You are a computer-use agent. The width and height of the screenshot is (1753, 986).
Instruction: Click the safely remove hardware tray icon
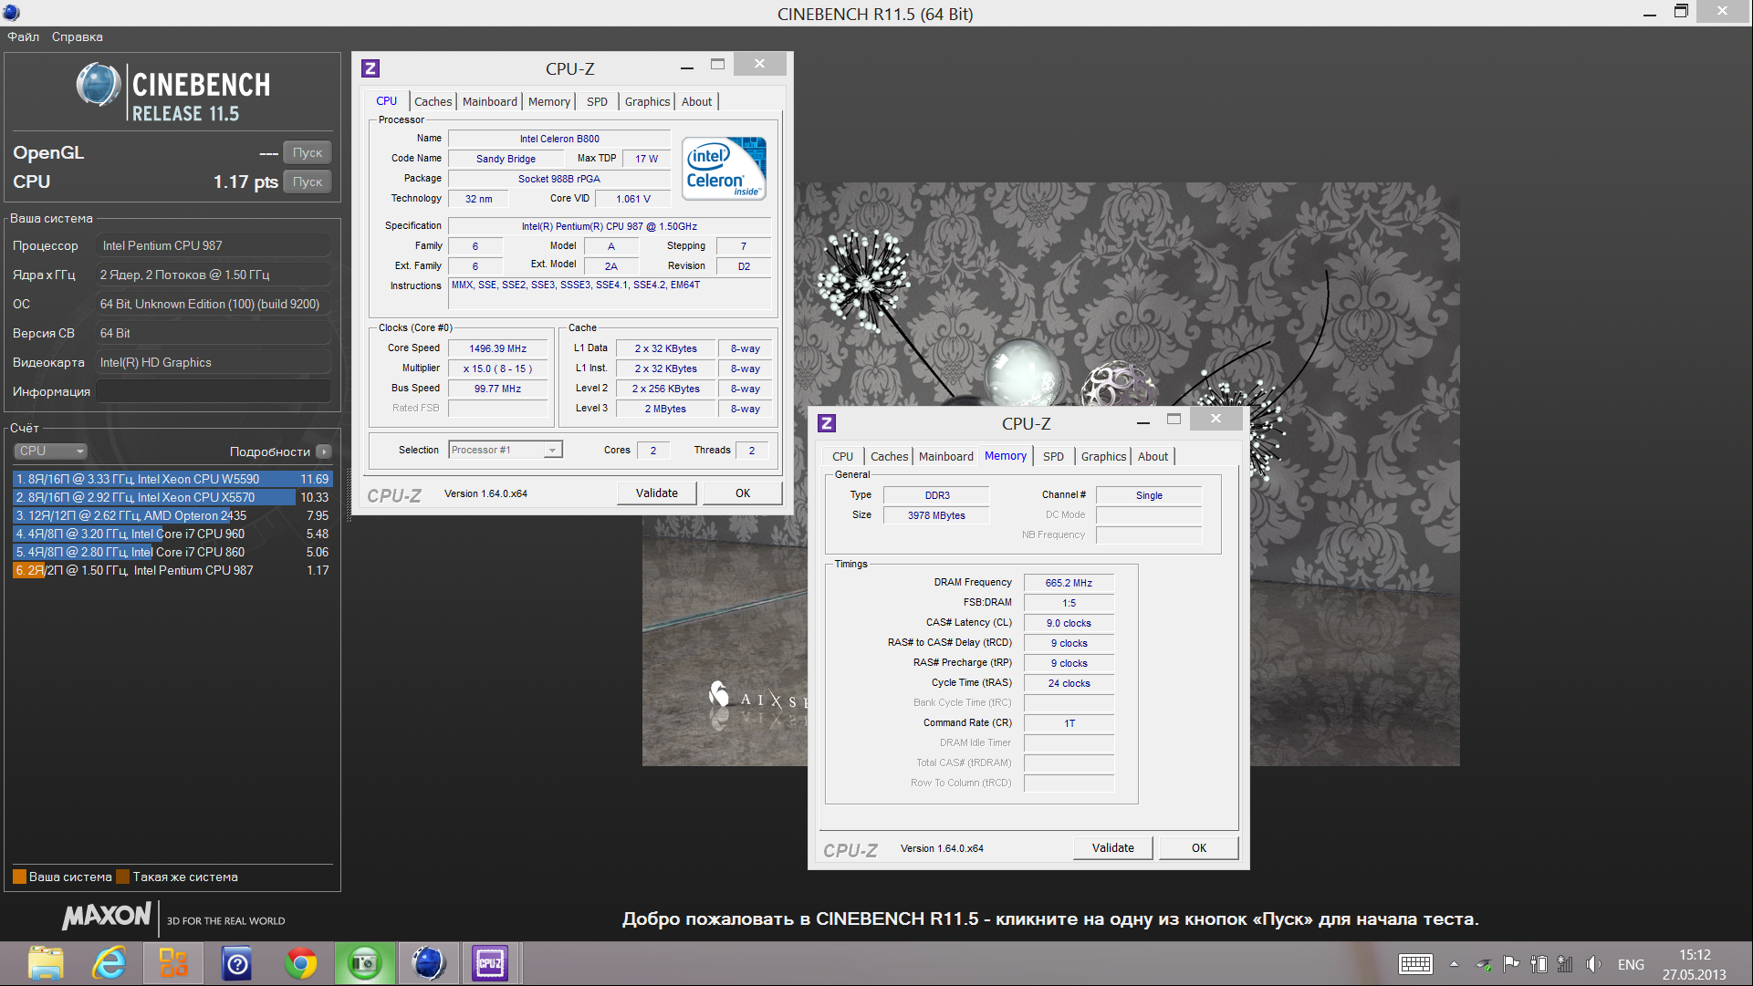tap(1484, 964)
